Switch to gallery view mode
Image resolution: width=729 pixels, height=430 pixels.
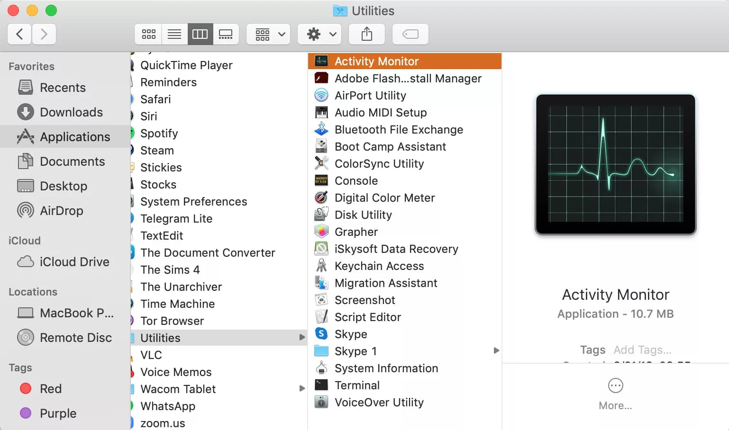click(x=226, y=34)
